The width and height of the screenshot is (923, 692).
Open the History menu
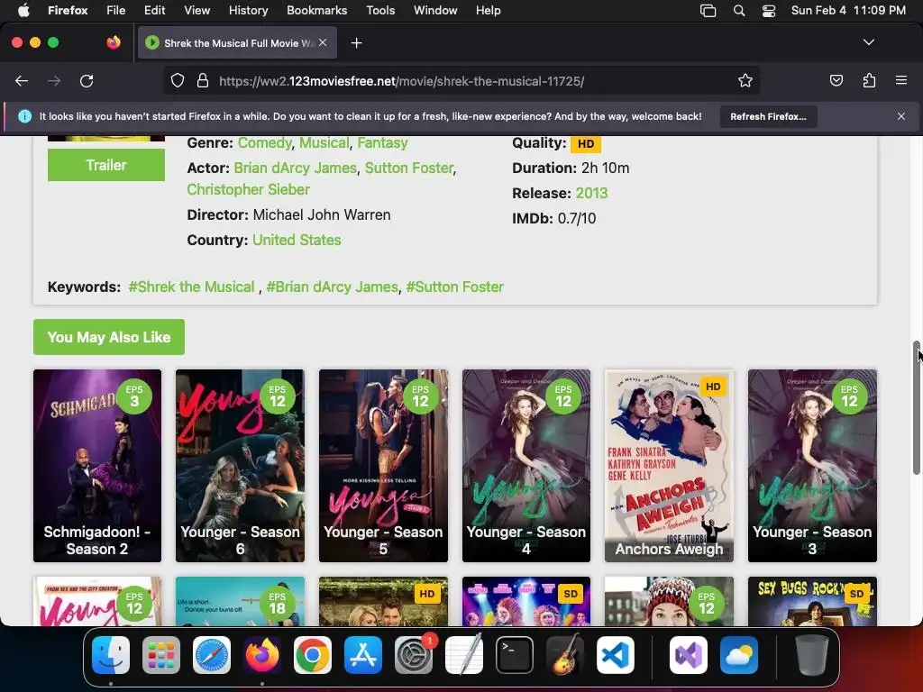(x=248, y=10)
